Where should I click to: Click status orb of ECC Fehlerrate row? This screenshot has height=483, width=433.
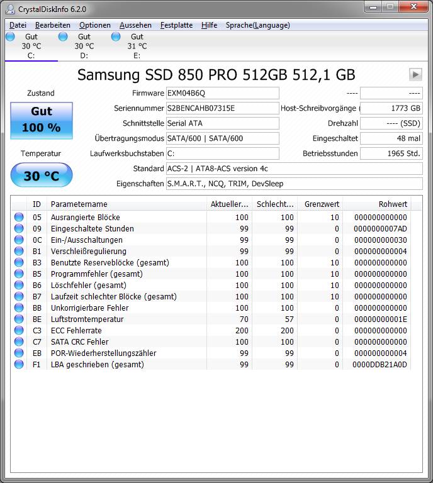tap(19, 330)
